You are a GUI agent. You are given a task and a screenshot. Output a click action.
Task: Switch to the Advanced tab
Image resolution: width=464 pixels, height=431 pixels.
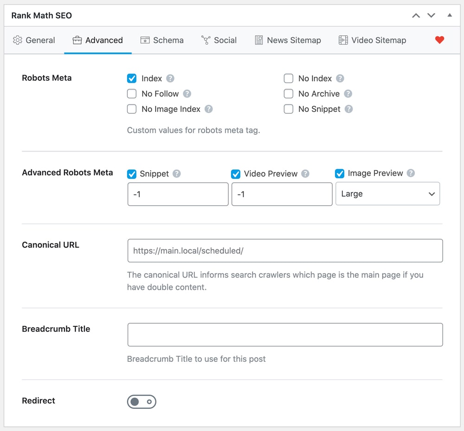(x=98, y=40)
